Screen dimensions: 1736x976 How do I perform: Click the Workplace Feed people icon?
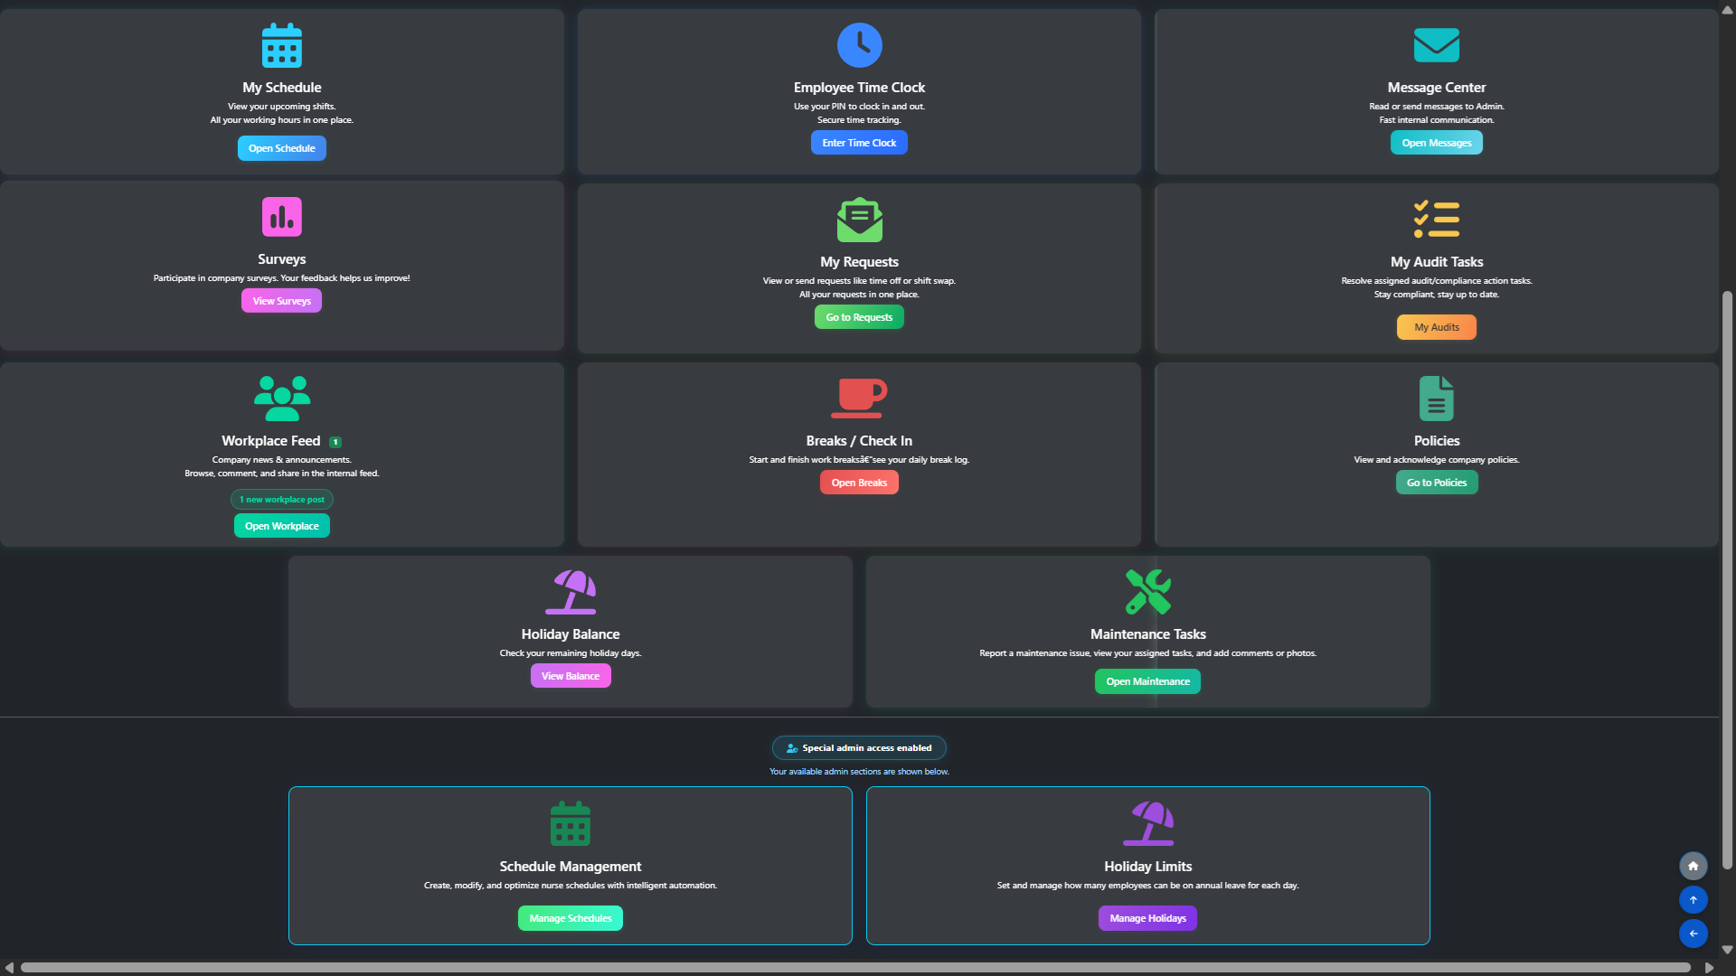[x=281, y=398]
